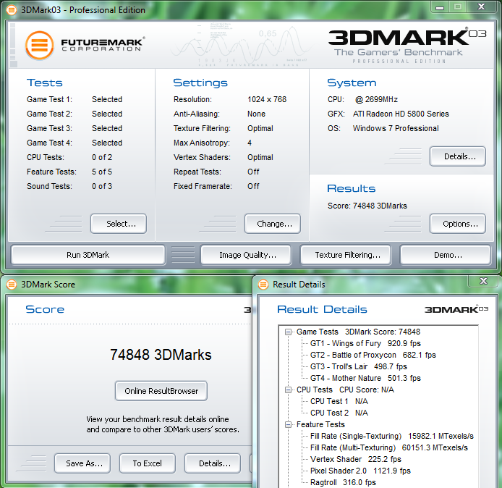Select the Pixel Shader 2.0 result row
502x488 pixels.
tap(360, 471)
